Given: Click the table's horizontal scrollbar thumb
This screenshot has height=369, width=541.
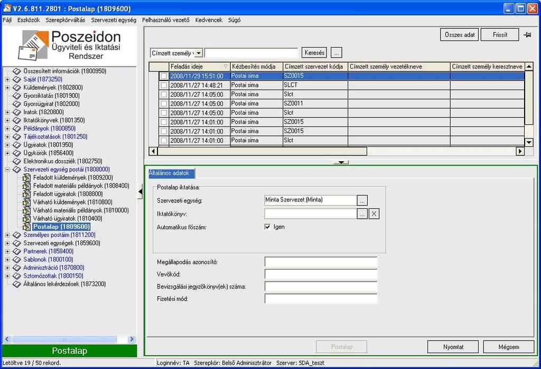Looking at the screenshot, I should [262, 151].
